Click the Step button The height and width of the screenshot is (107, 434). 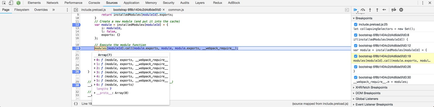tap(384, 10)
